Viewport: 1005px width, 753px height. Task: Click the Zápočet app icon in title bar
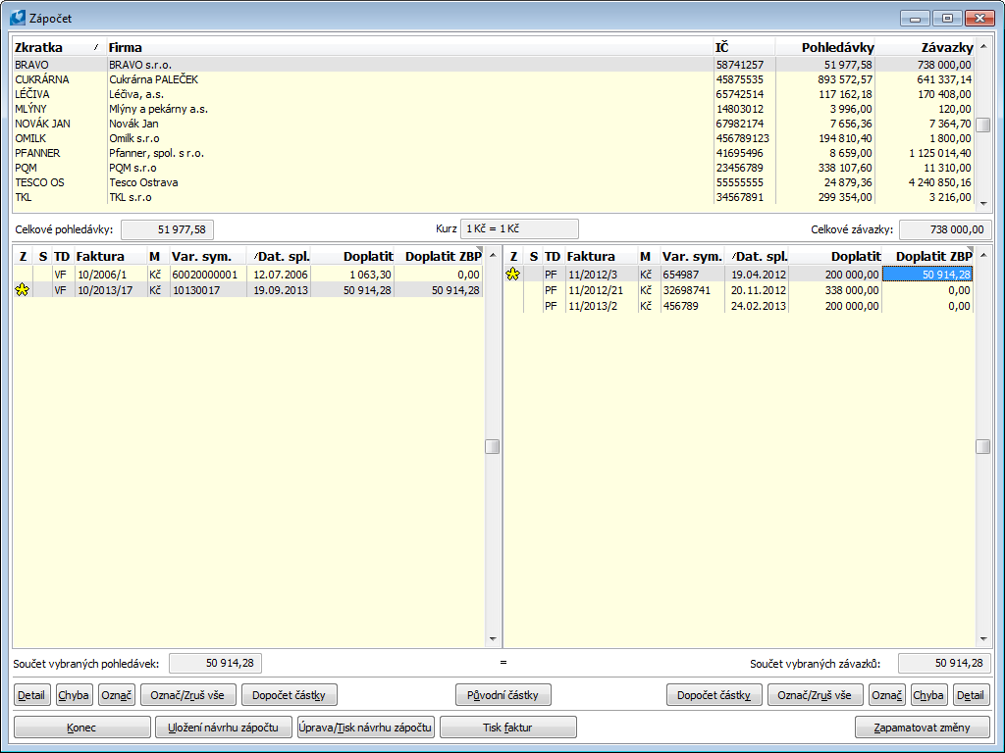pos(18,18)
